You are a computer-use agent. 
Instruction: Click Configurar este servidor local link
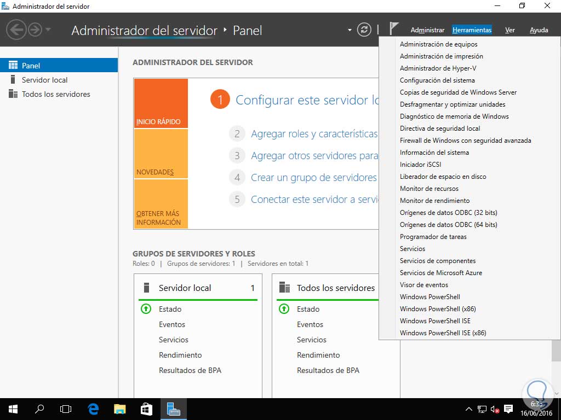pos(307,100)
